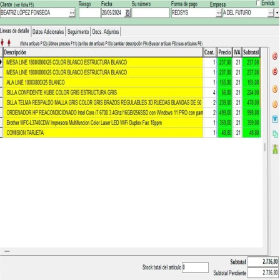Viewport: 280px width, 280px height.
Task: Click the Descripción column header
Action: point(103,52)
